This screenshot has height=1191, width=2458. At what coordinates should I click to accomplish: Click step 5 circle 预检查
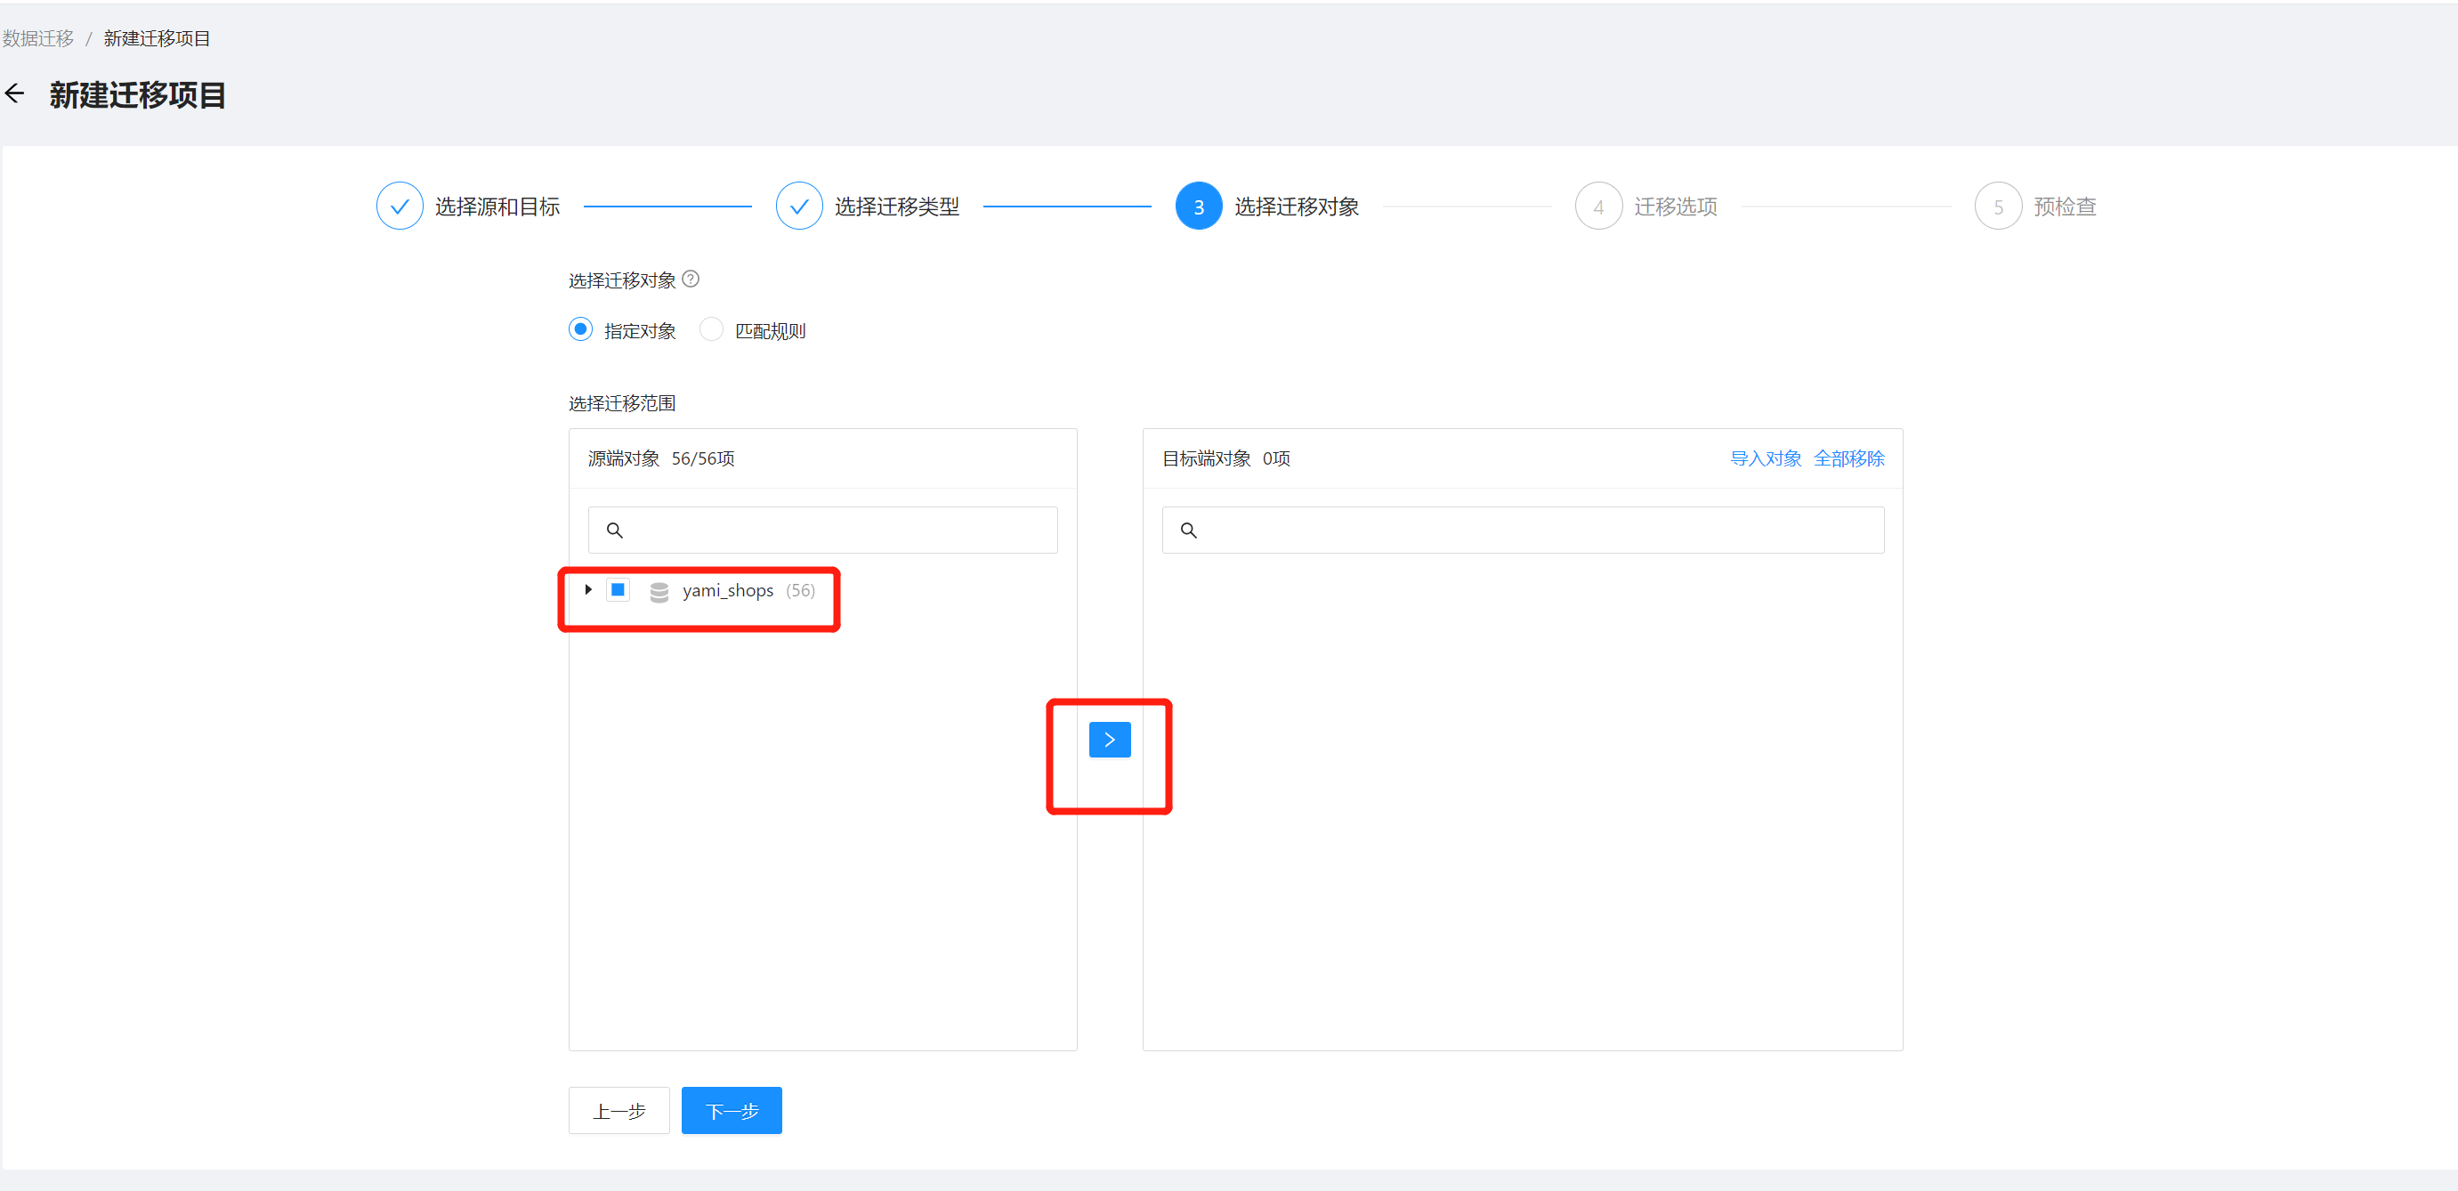[1997, 207]
